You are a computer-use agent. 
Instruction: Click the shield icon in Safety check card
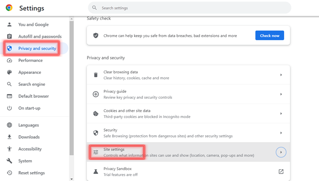[95, 35]
